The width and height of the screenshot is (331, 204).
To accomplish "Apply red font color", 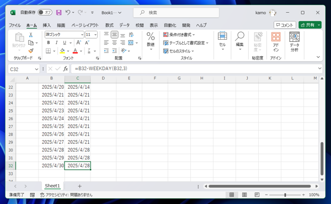I will pyautogui.click(x=75, y=51).
